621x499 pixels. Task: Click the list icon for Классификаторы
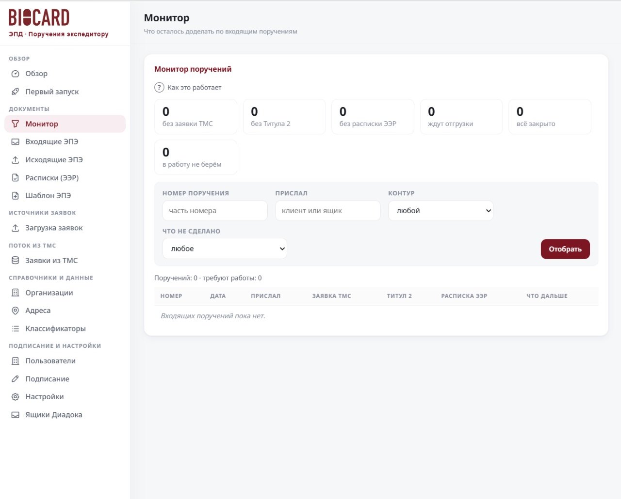pyautogui.click(x=16, y=328)
